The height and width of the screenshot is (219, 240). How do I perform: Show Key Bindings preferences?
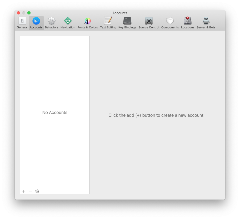pyautogui.click(x=127, y=23)
